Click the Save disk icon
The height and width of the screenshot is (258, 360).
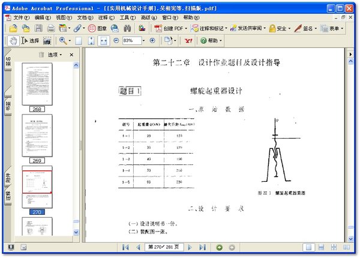[38, 28]
